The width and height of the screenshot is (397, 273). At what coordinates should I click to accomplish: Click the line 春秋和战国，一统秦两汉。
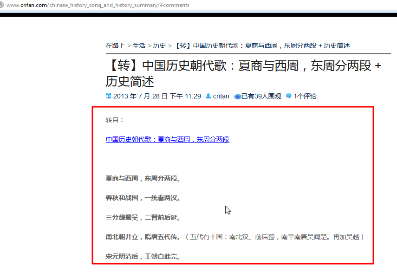[143, 198]
